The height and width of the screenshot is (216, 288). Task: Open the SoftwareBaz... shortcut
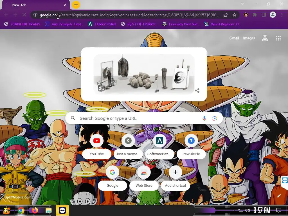tap(159, 146)
